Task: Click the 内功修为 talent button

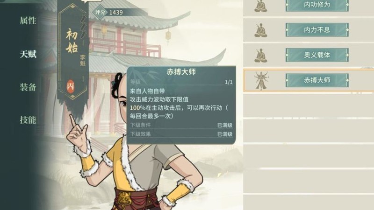Action: tap(317, 5)
